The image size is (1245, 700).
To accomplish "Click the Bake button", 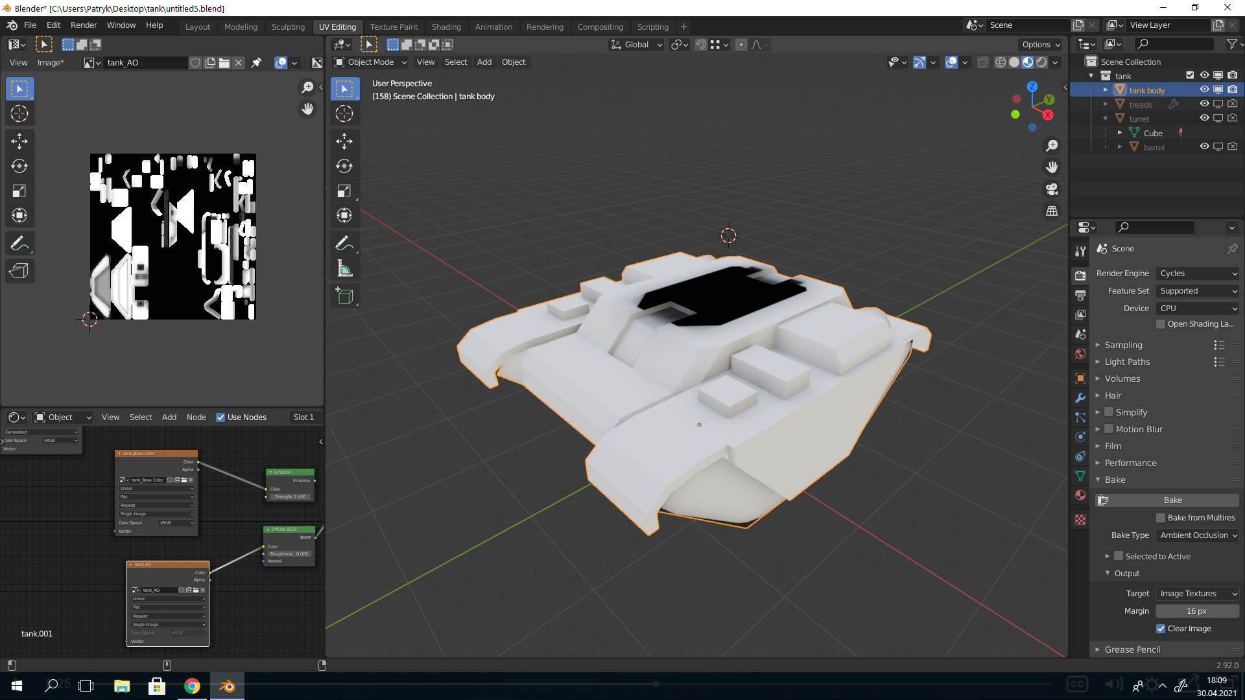I will 1172,500.
